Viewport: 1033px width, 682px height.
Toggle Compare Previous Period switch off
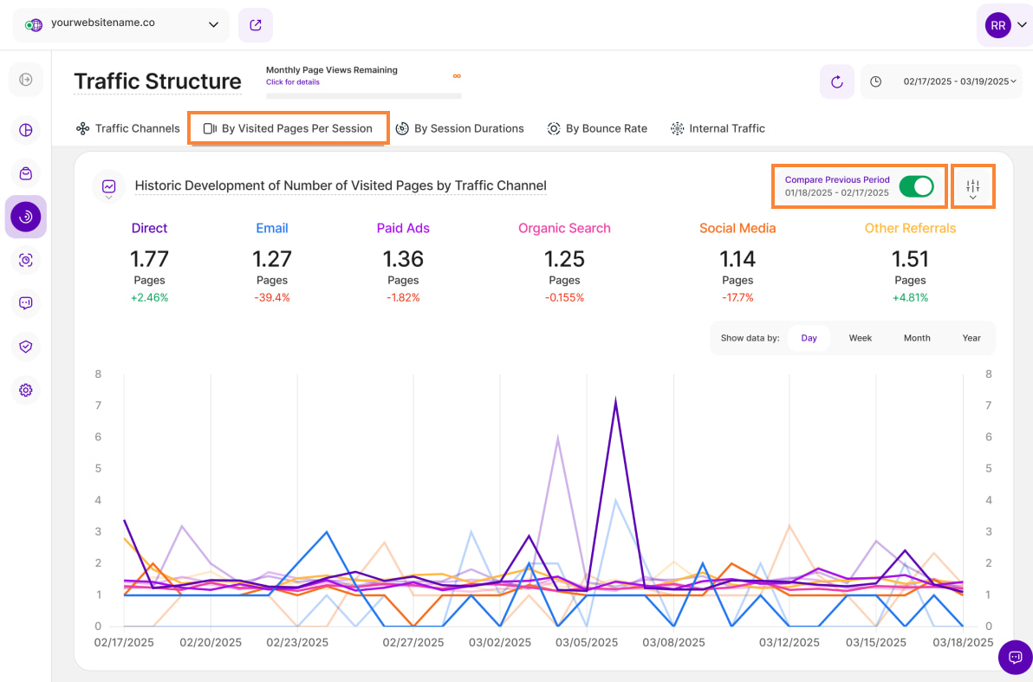coord(916,186)
